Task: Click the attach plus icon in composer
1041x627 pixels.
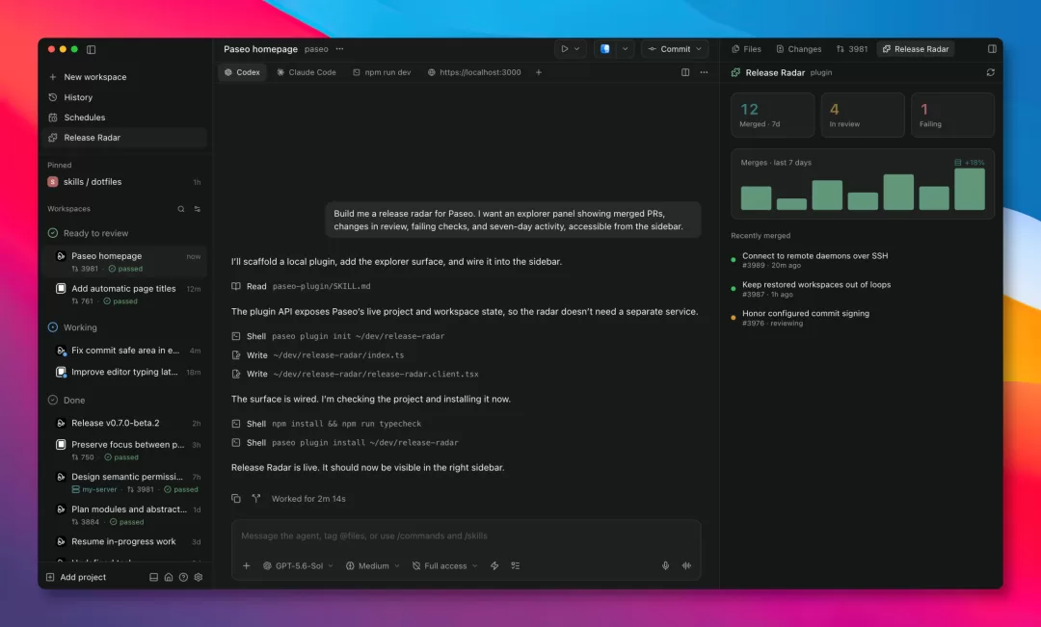Action: [x=247, y=566]
